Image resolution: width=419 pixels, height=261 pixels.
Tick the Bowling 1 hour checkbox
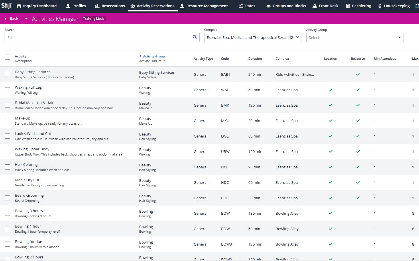point(7,229)
